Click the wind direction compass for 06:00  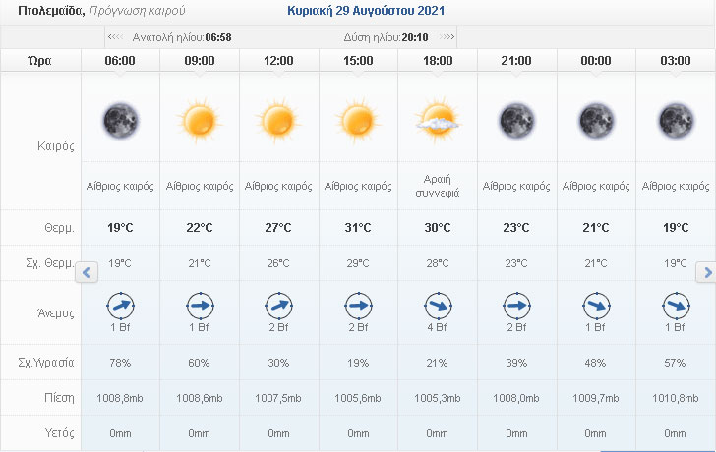(x=120, y=306)
